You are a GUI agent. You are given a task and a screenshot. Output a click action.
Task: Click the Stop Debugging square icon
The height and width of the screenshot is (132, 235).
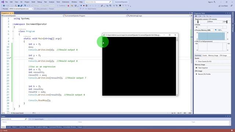pos(84,6)
